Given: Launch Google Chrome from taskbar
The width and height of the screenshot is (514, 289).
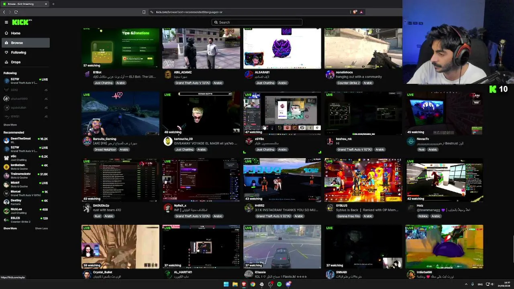Looking at the screenshot, I should (253, 284).
